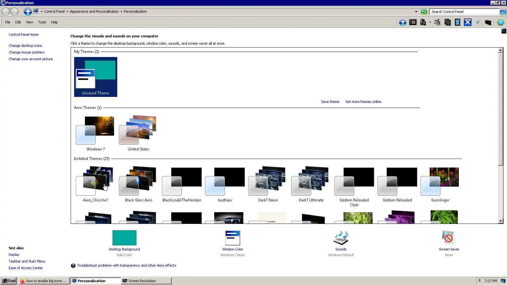The image size is (507, 285).
Task: Click Get more themes online
Action: [363, 102]
